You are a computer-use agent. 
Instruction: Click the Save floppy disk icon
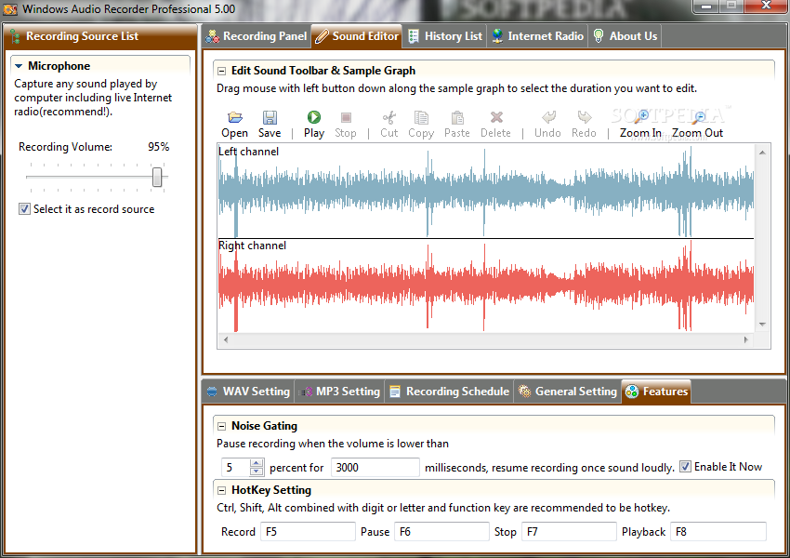coord(270,117)
